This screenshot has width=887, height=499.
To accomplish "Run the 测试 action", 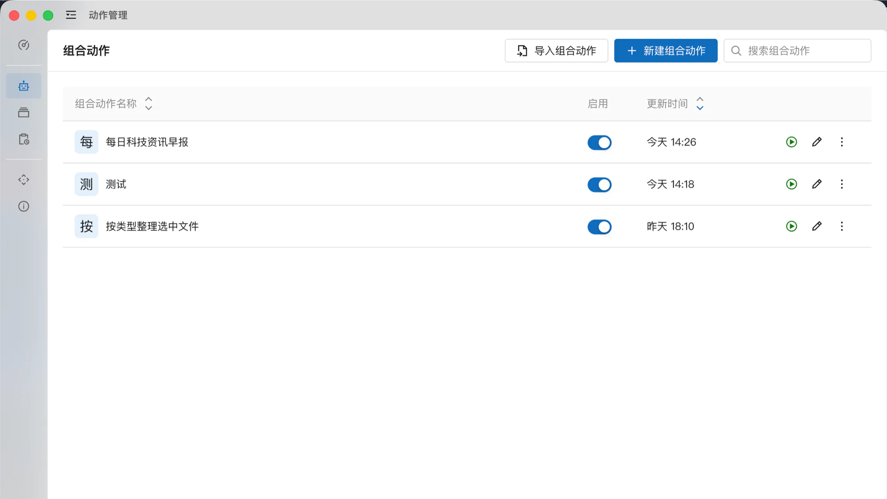I will point(792,184).
